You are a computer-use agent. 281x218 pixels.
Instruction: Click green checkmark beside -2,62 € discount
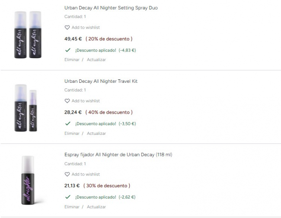[68, 197]
